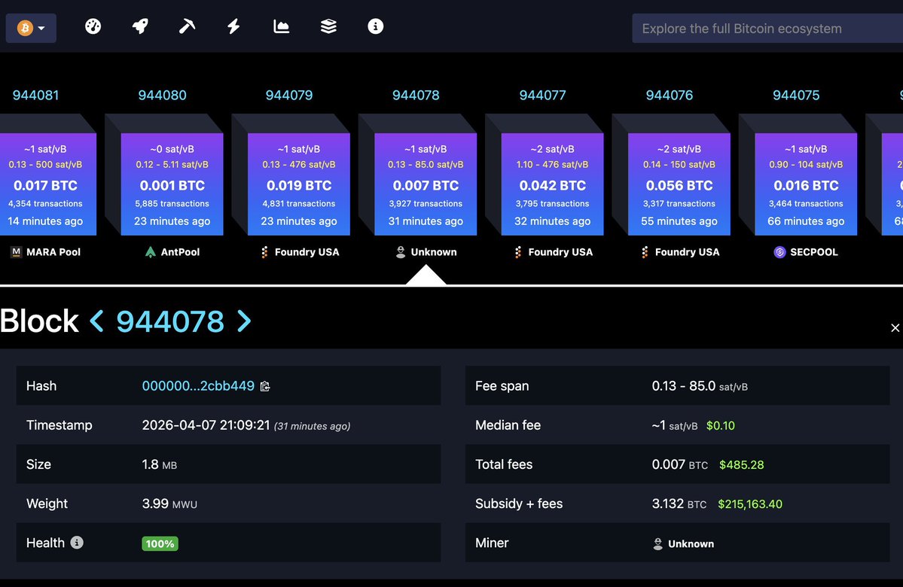Click the SECPOOL logo icon
Viewport: 903px width, 587px height.
click(779, 252)
